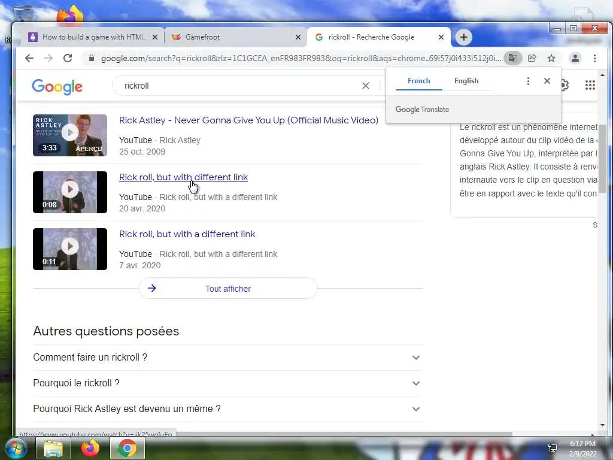Image resolution: width=613 pixels, height=460 pixels.
Task: Expand 'Comment faire un rickroll ?' question
Action: (x=227, y=358)
